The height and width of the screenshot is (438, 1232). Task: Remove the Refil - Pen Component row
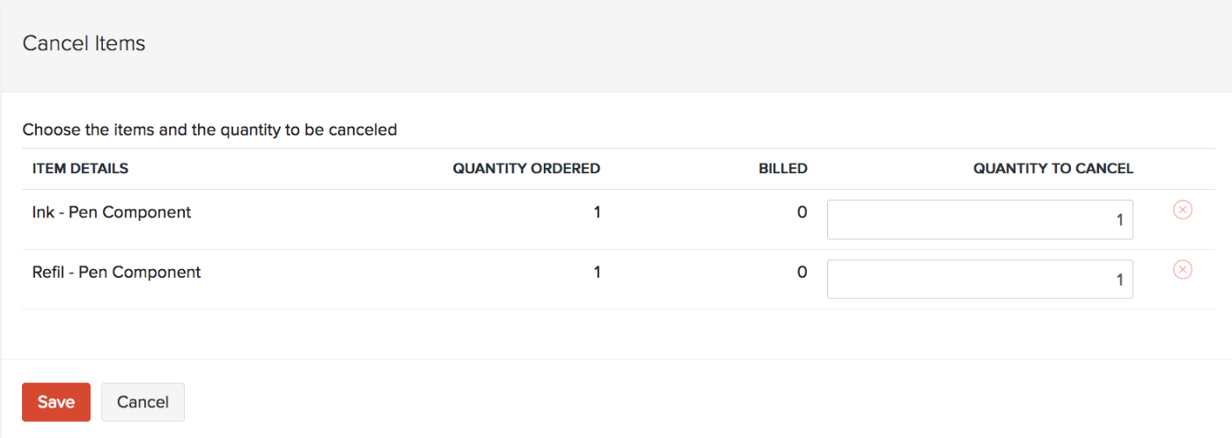click(1183, 270)
